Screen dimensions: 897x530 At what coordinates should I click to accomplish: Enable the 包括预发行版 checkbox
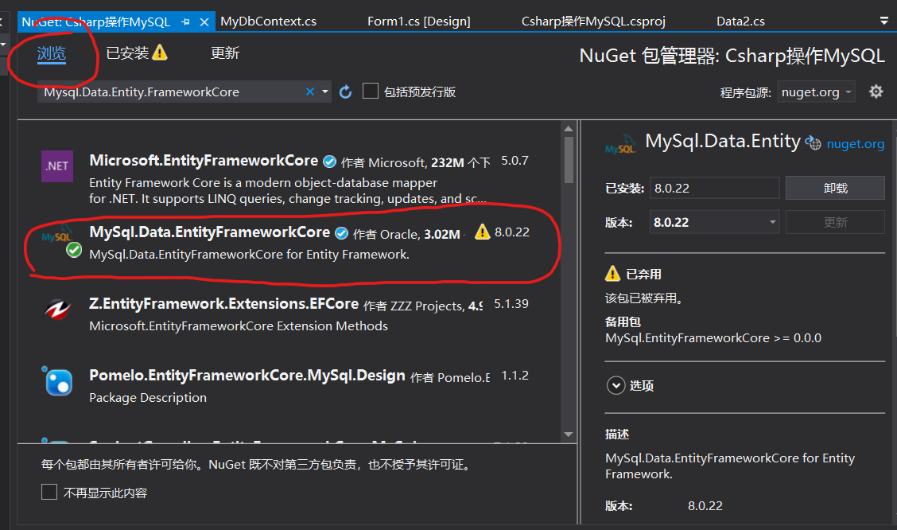tap(370, 91)
